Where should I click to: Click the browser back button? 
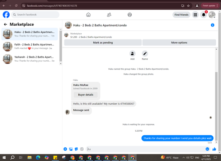tap(4, 6)
